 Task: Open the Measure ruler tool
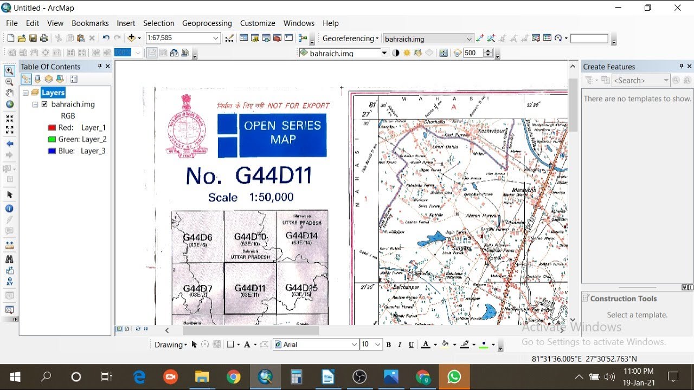[9, 245]
